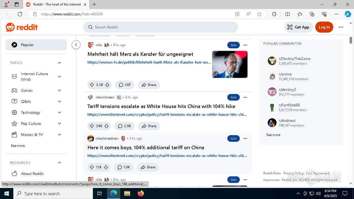
Task: Upvote the Merz als Kanzler post
Action: tap(92, 85)
